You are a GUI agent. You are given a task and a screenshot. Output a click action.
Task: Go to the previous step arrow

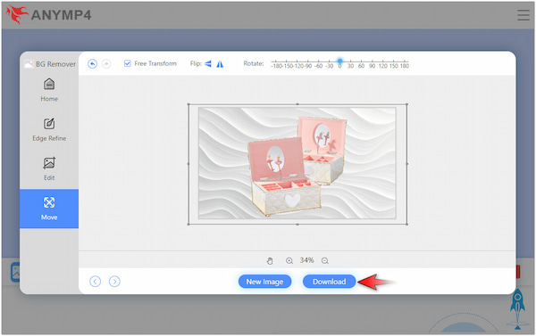coord(95,282)
